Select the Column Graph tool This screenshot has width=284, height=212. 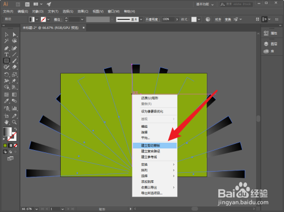[x=14, y=109]
